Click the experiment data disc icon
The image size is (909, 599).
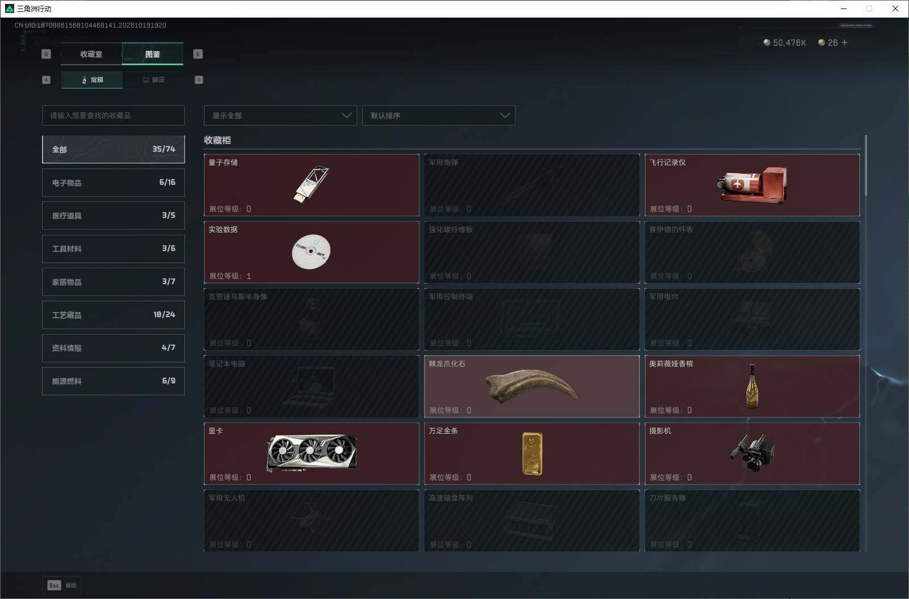click(x=311, y=251)
